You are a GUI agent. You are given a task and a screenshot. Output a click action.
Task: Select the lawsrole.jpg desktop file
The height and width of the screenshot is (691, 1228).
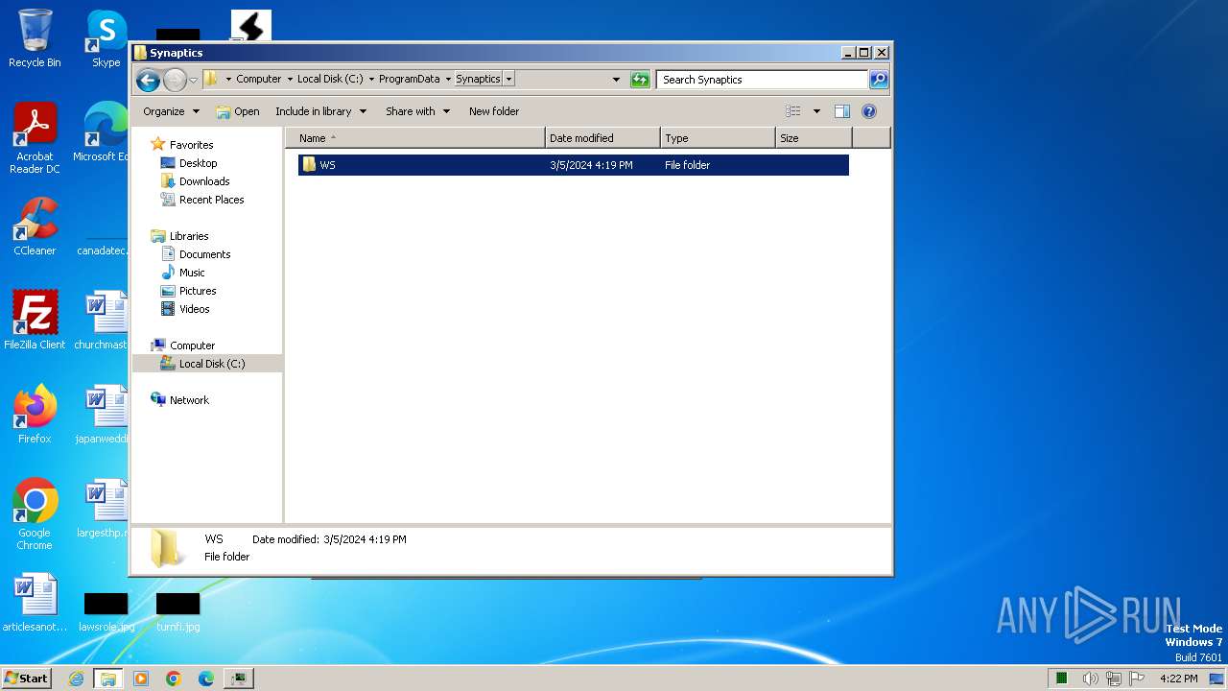(106, 612)
